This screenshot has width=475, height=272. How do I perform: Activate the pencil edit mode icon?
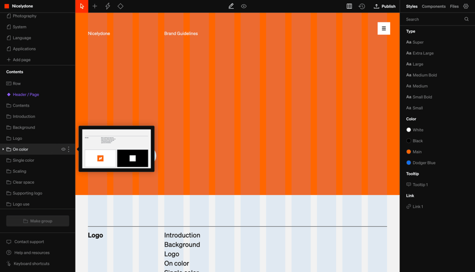[x=231, y=6]
